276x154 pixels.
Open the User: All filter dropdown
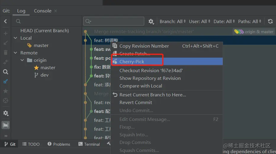[x=199, y=22]
